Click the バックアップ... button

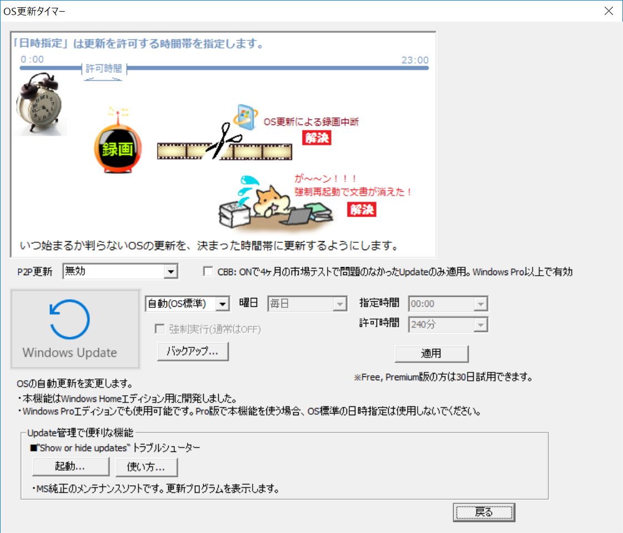[193, 351]
